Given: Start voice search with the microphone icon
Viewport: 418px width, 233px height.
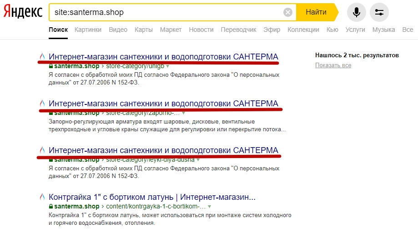Looking at the screenshot, I should pos(357,12).
